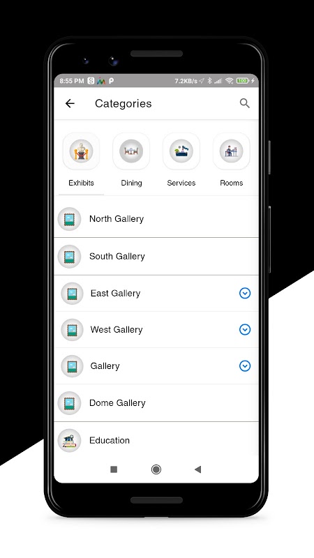The width and height of the screenshot is (314, 558).
Task: Select the Exhibits category icon
Action: click(81, 151)
